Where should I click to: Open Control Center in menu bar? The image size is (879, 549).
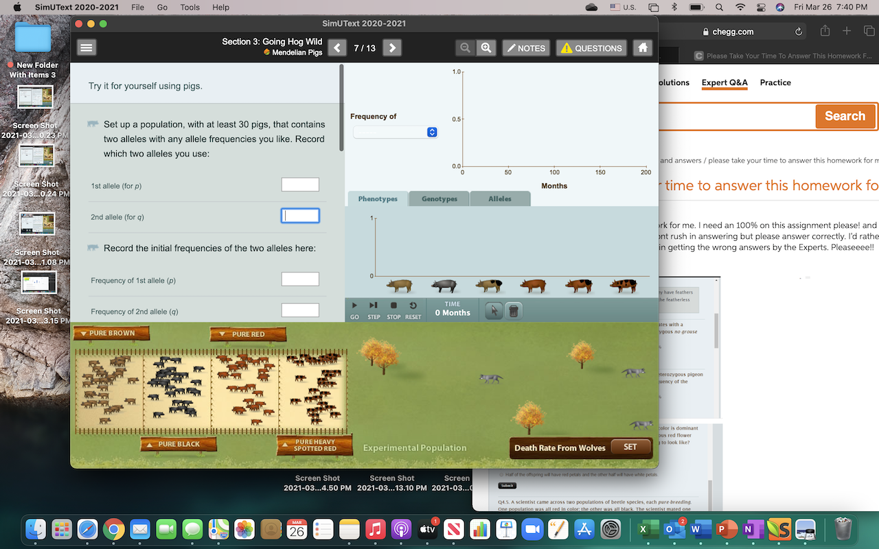(761, 7)
